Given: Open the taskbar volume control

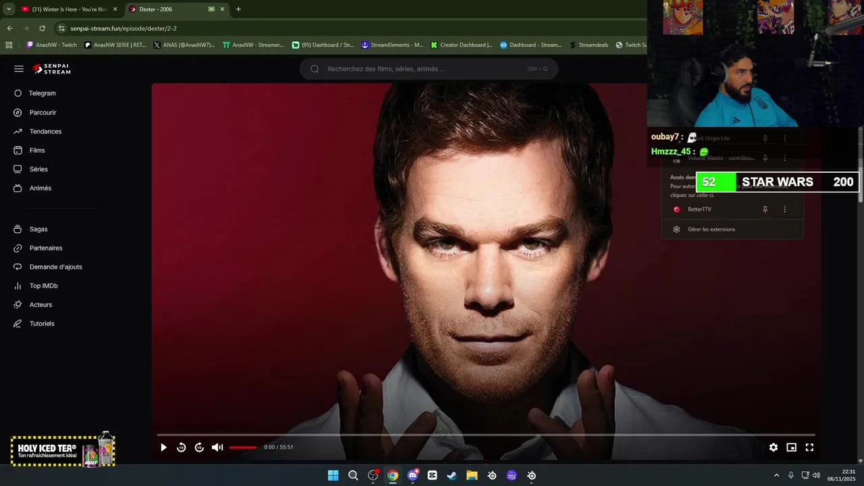Looking at the screenshot, I should pos(816,475).
